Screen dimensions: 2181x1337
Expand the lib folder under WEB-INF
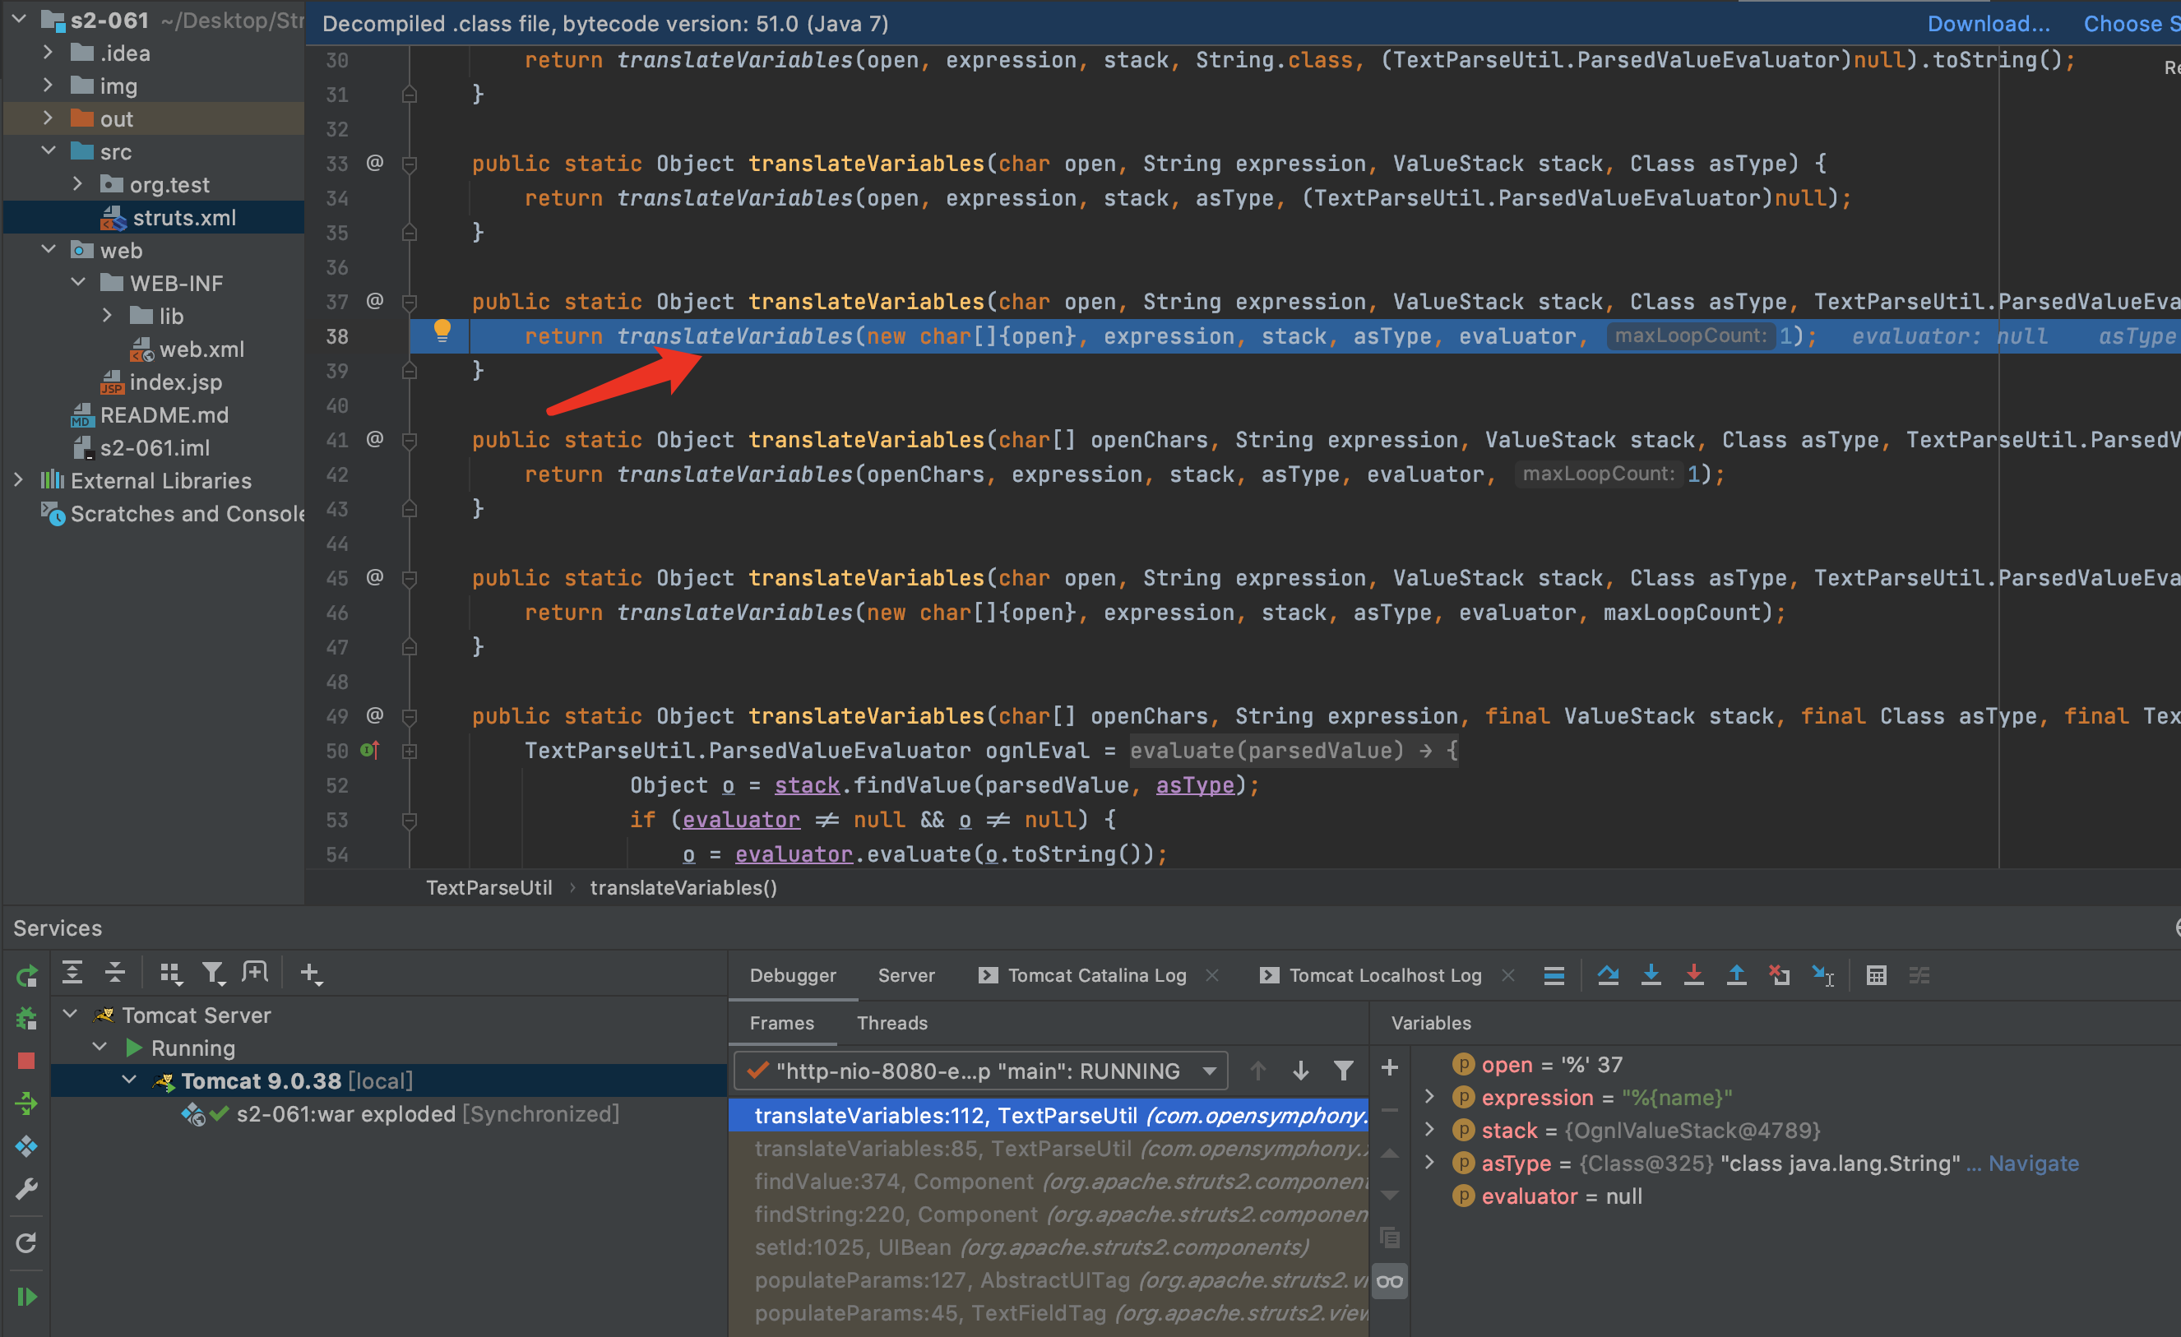coord(107,316)
